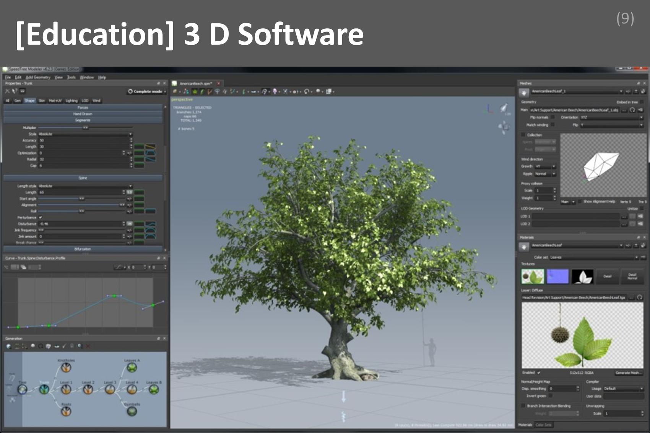Select the diffuse leaf texture thumbnail

point(533,276)
